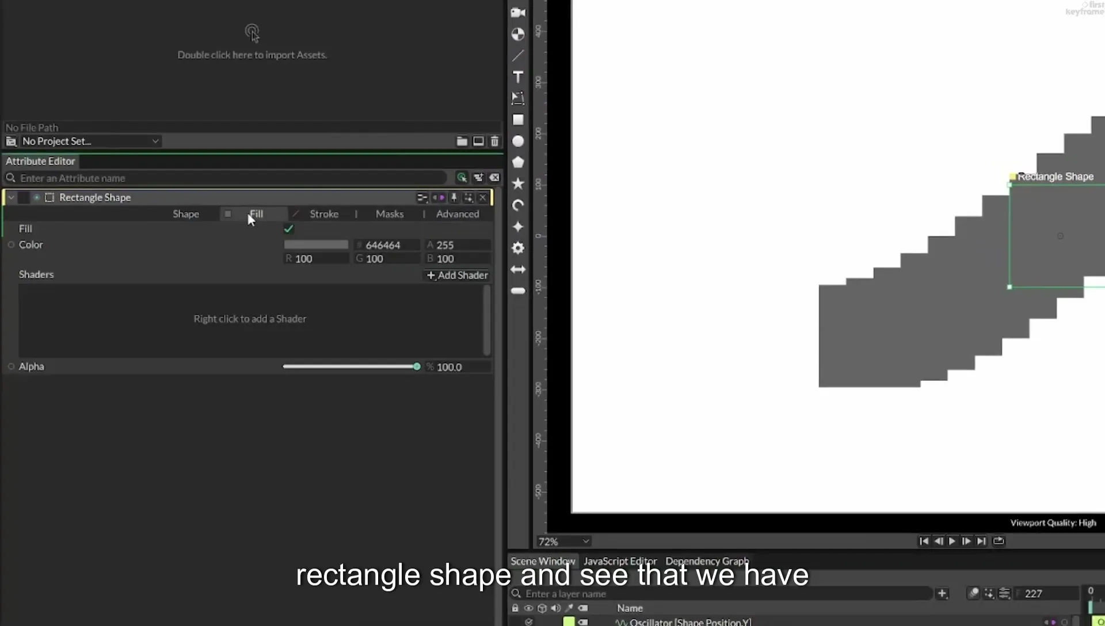Screen dimensions: 1105x626
Task: Play the animation
Action: click(x=952, y=541)
